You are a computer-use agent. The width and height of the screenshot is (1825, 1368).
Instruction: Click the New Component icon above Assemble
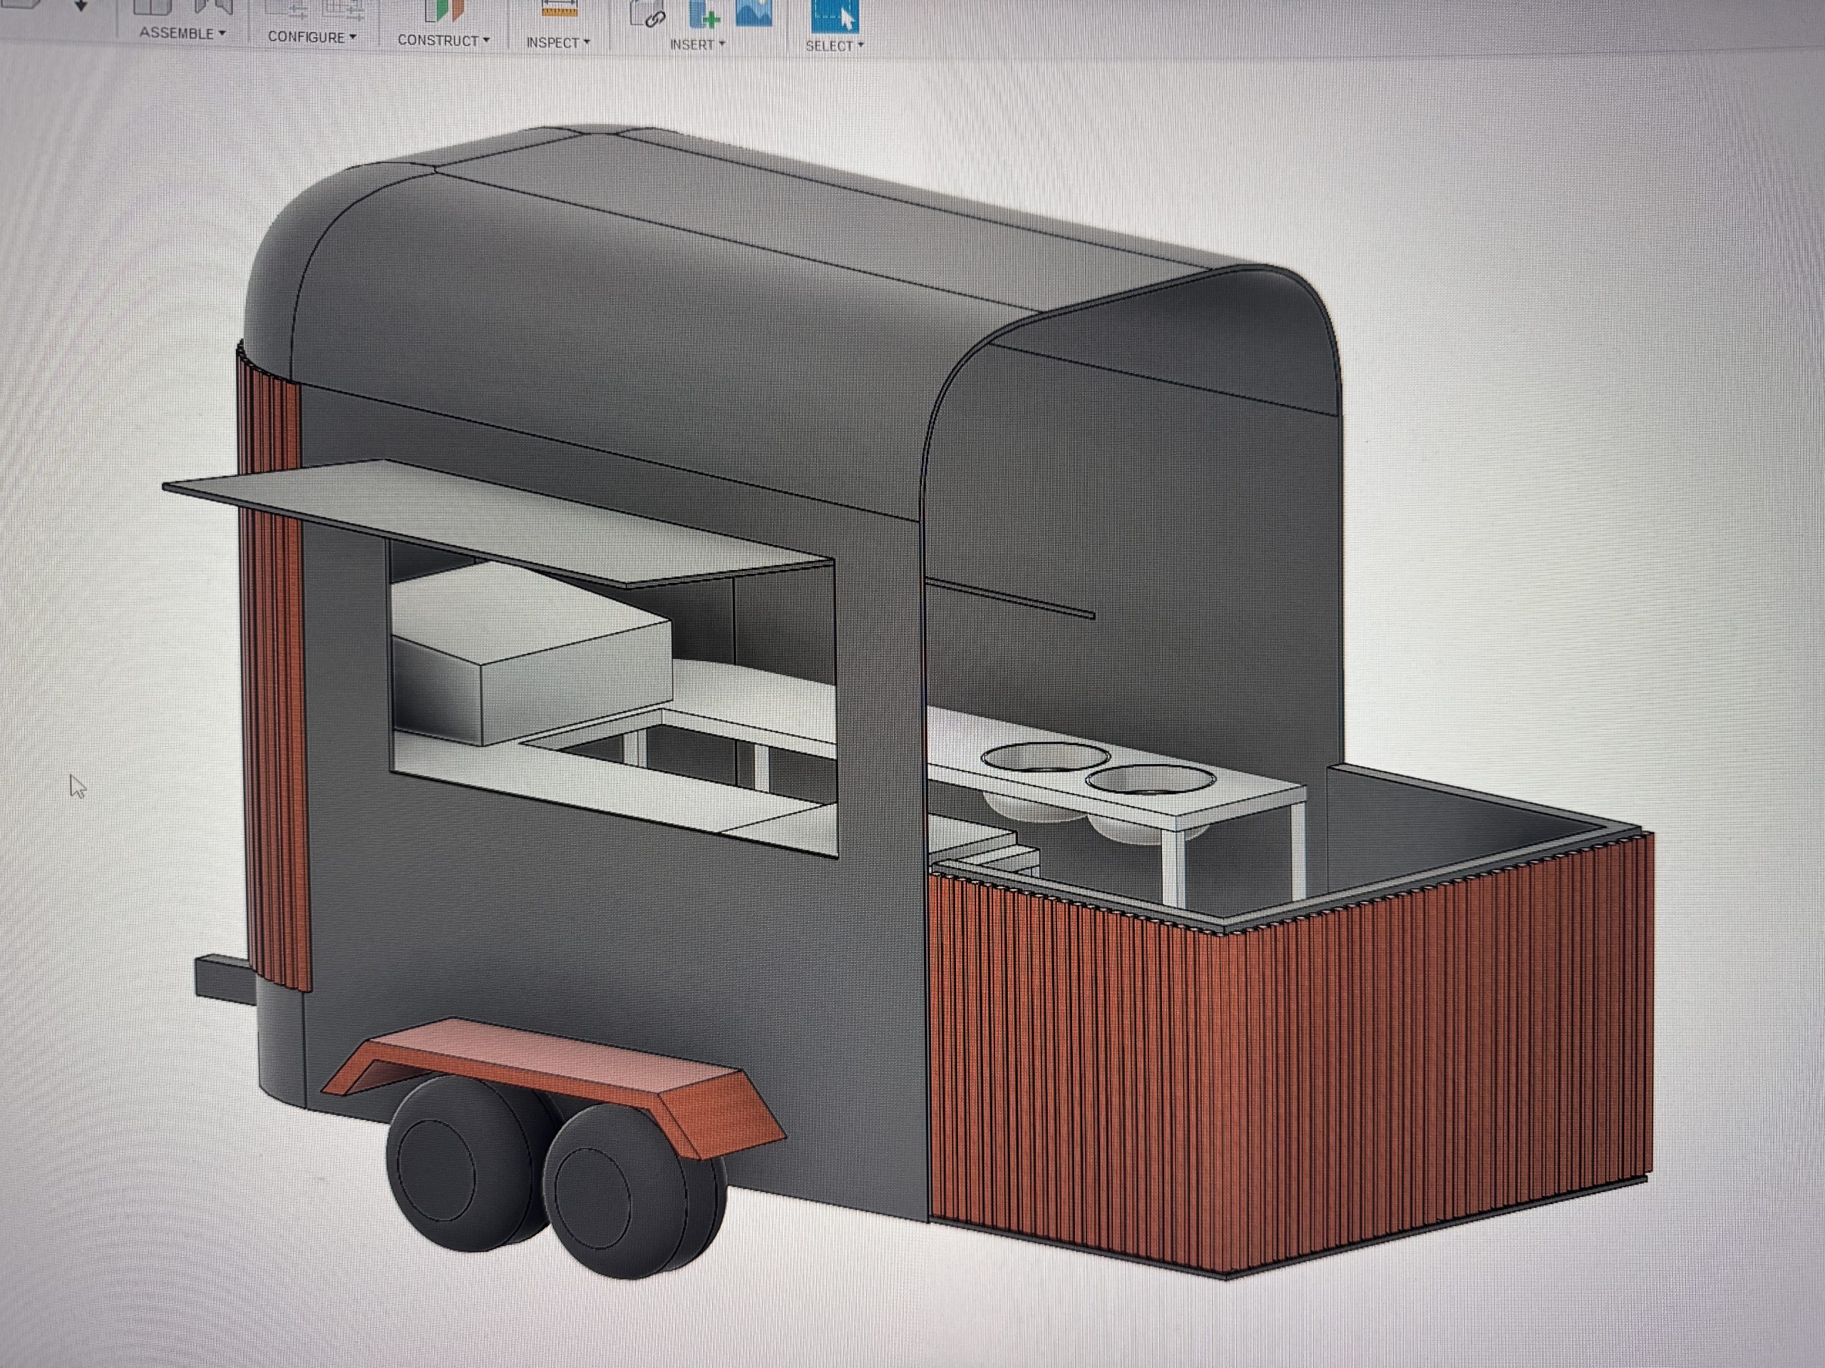pyautogui.click(x=153, y=6)
